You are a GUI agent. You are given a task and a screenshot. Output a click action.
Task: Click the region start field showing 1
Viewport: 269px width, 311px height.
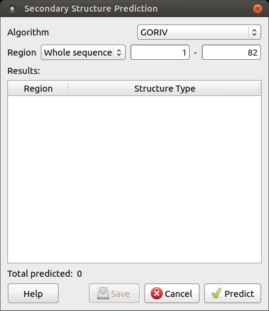(x=160, y=53)
